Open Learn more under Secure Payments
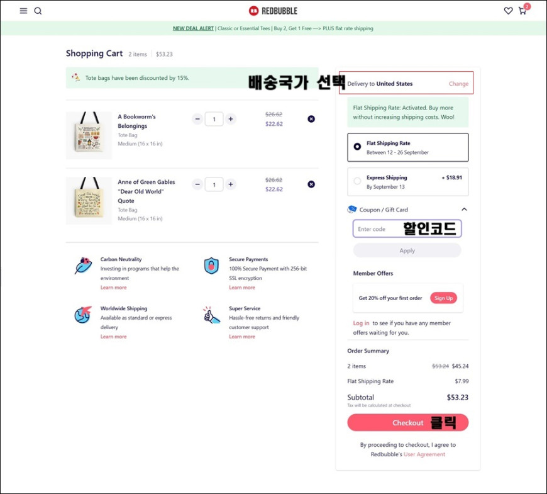Image resolution: width=547 pixels, height=494 pixels. (242, 288)
